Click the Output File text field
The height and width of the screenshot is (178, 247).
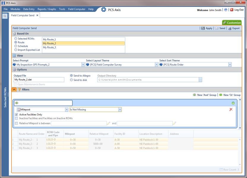pos(39,80)
